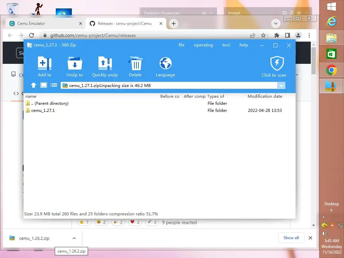Open the Recycle Bin desktop icon
The width and height of the screenshot is (344, 258).
coord(13,9)
